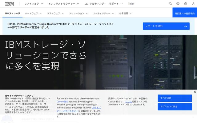Expand the サポート menu
The image size is (197, 123).
coord(116,4)
